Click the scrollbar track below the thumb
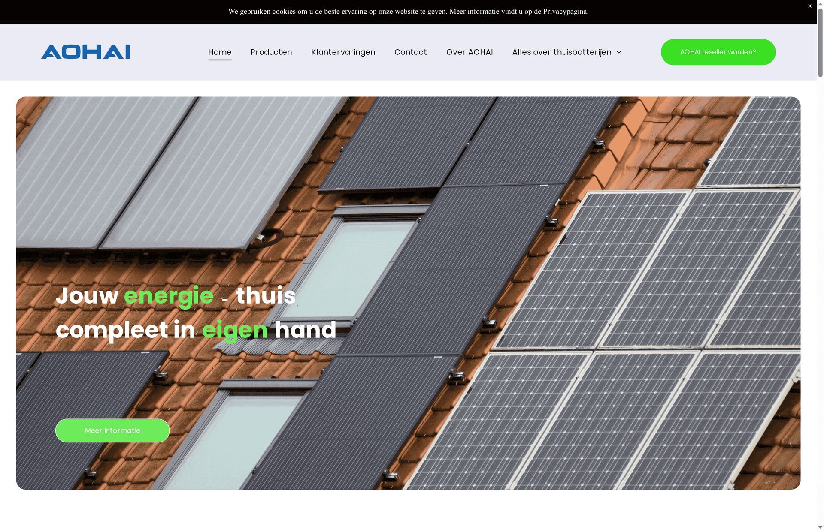This screenshot has height=532, width=824. [820, 300]
